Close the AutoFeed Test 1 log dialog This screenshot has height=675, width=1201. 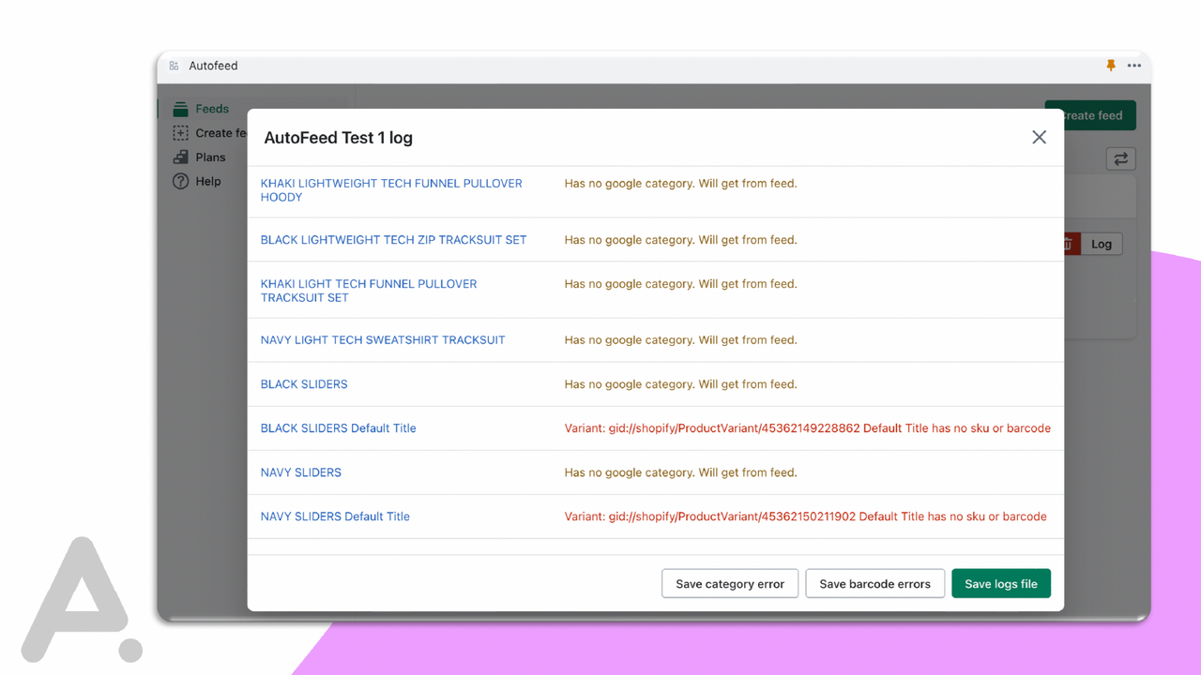(1039, 137)
